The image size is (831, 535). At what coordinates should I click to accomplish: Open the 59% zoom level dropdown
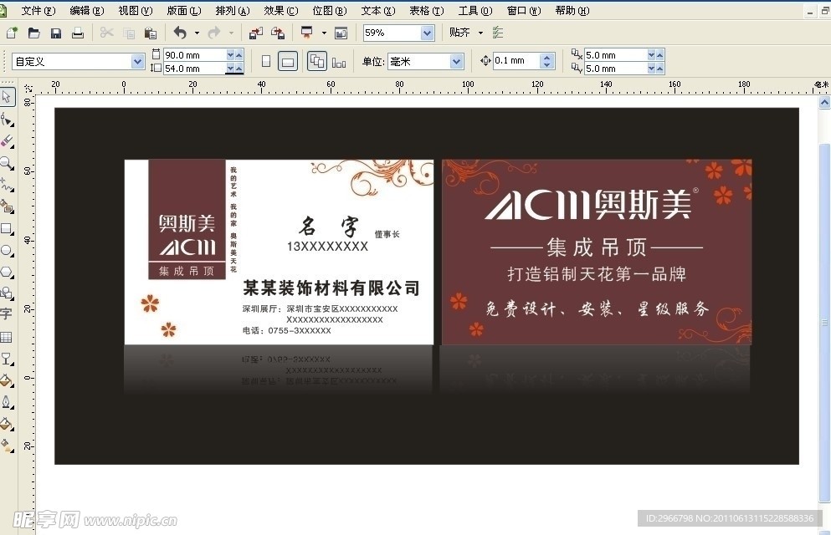[x=427, y=33]
